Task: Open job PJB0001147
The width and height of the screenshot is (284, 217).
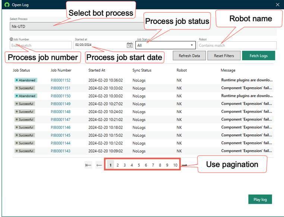Action: coord(60,120)
